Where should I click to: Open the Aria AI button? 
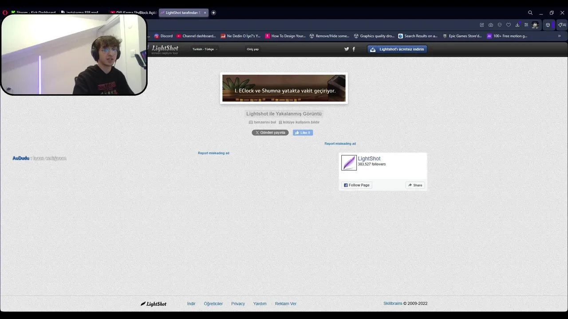coord(562,25)
